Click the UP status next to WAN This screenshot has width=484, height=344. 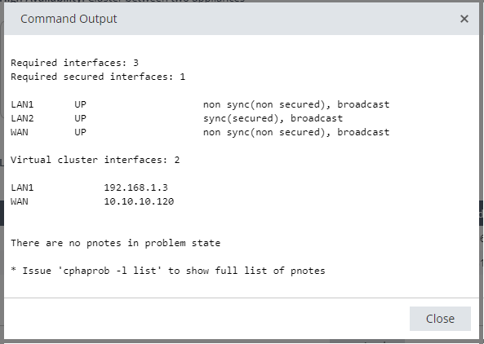coord(80,132)
